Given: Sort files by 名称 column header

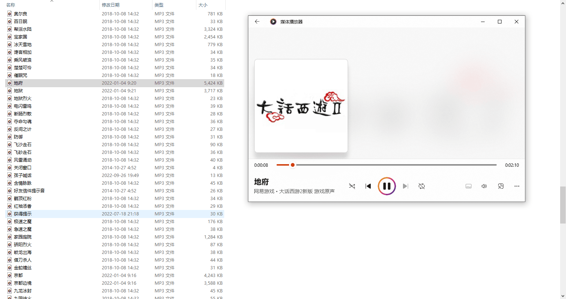Looking at the screenshot, I should pyautogui.click(x=11, y=5).
